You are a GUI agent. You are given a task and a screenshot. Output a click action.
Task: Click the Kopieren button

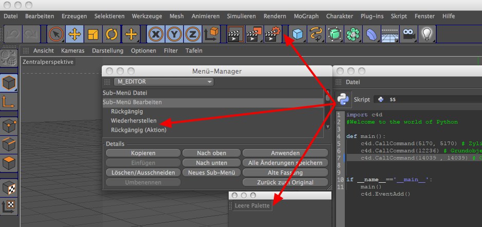[x=143, y=153]
